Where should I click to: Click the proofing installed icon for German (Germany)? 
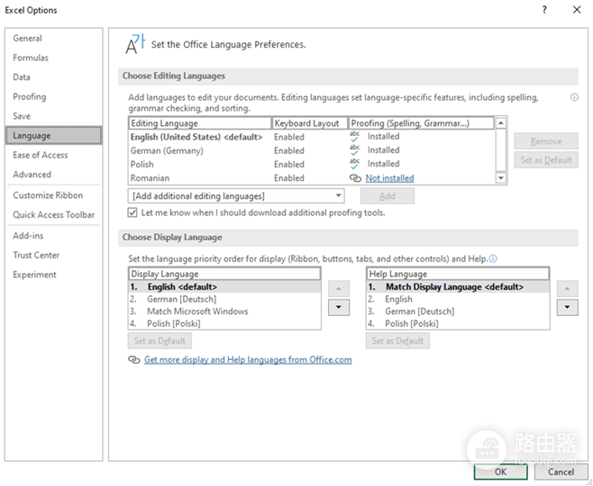click(354, 150)
